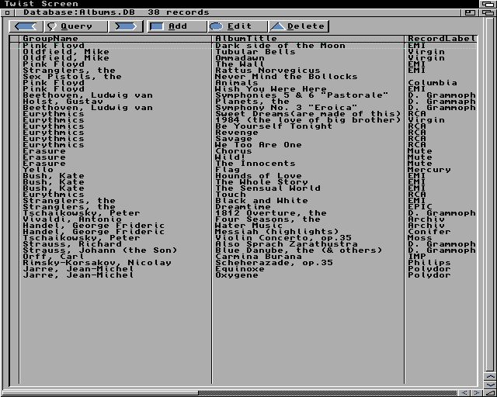This screenshot has height=397, width=497.
Task: Go to next record with right arrow
Action: 125,26
